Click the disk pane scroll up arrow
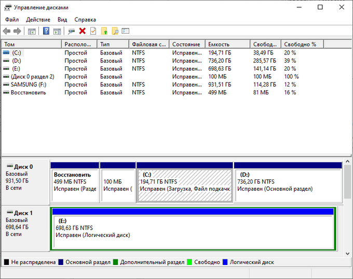 click(x=347, y=162)
